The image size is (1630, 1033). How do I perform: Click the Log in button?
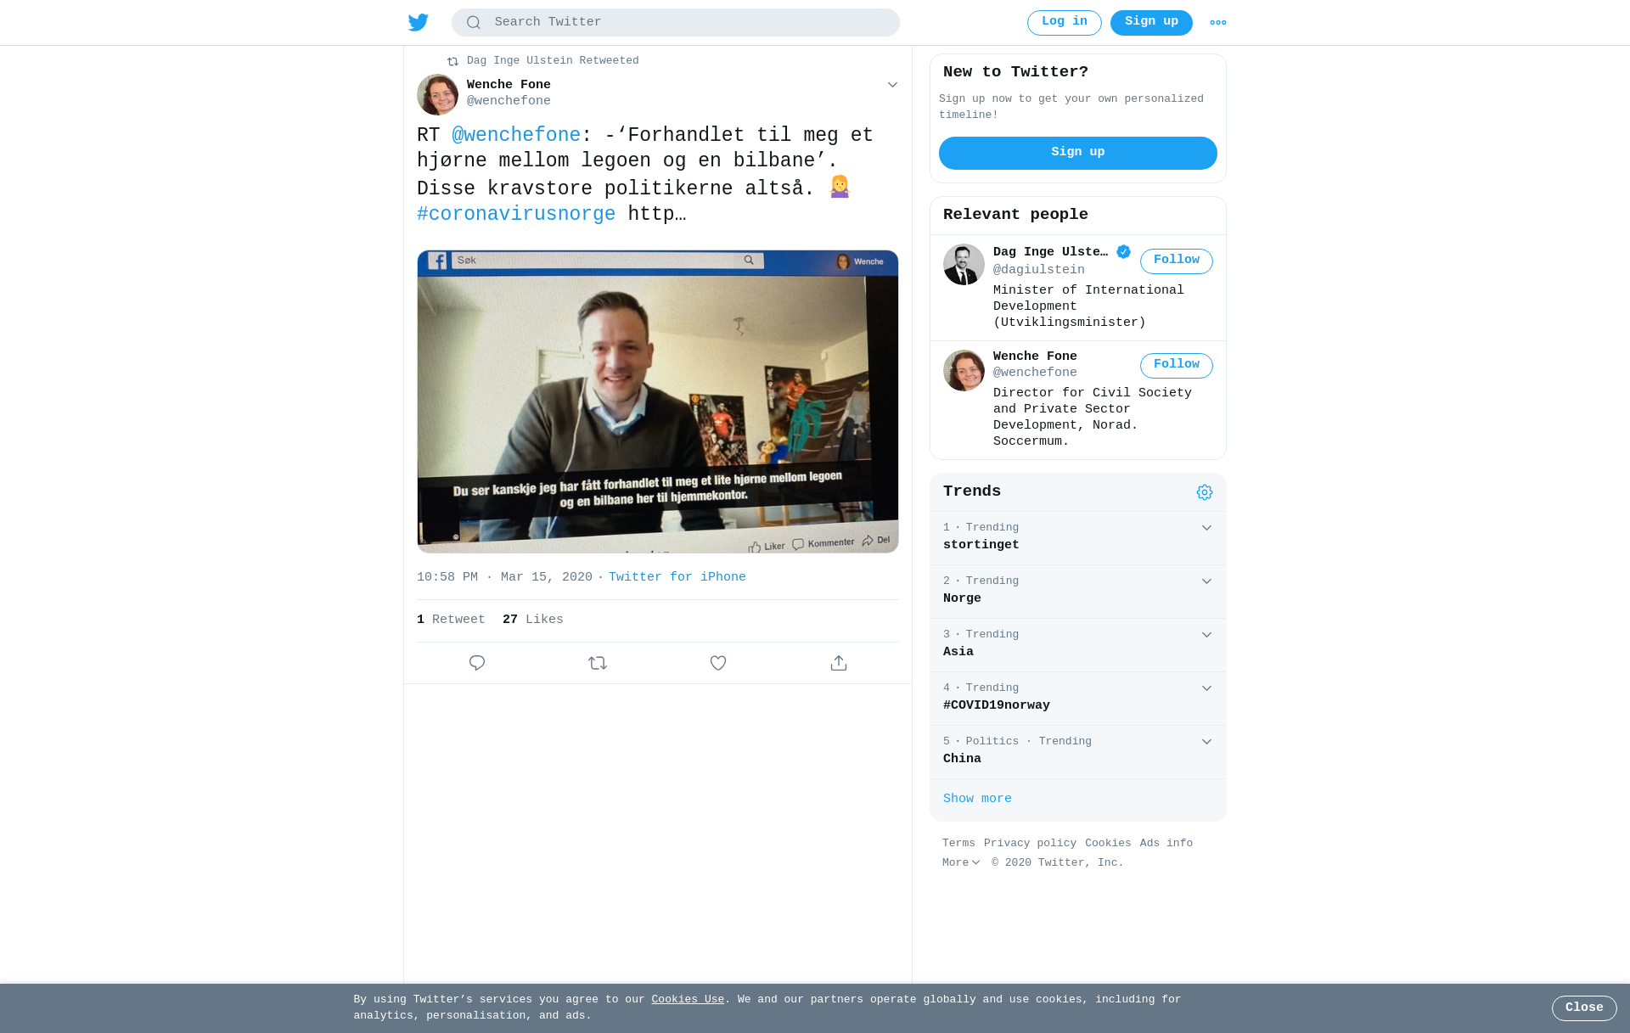[1065, 22]
